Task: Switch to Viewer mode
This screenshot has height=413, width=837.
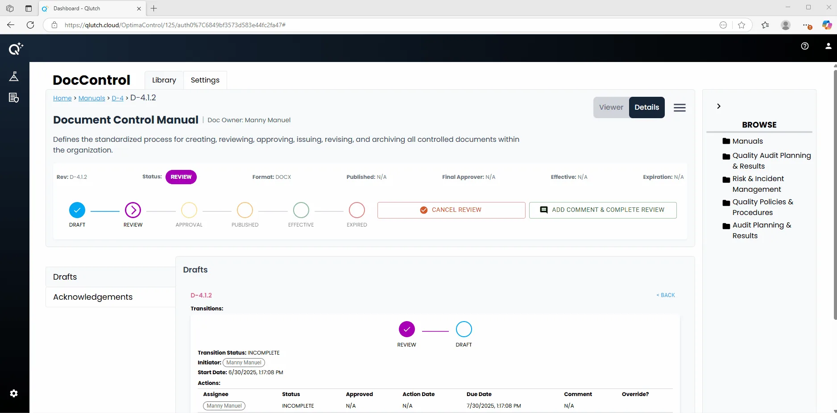Action: coord(611,107)
